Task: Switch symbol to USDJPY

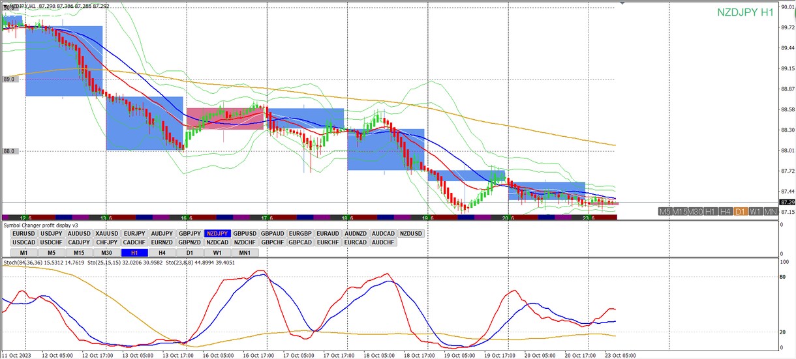Action: [x=51, y=233]
